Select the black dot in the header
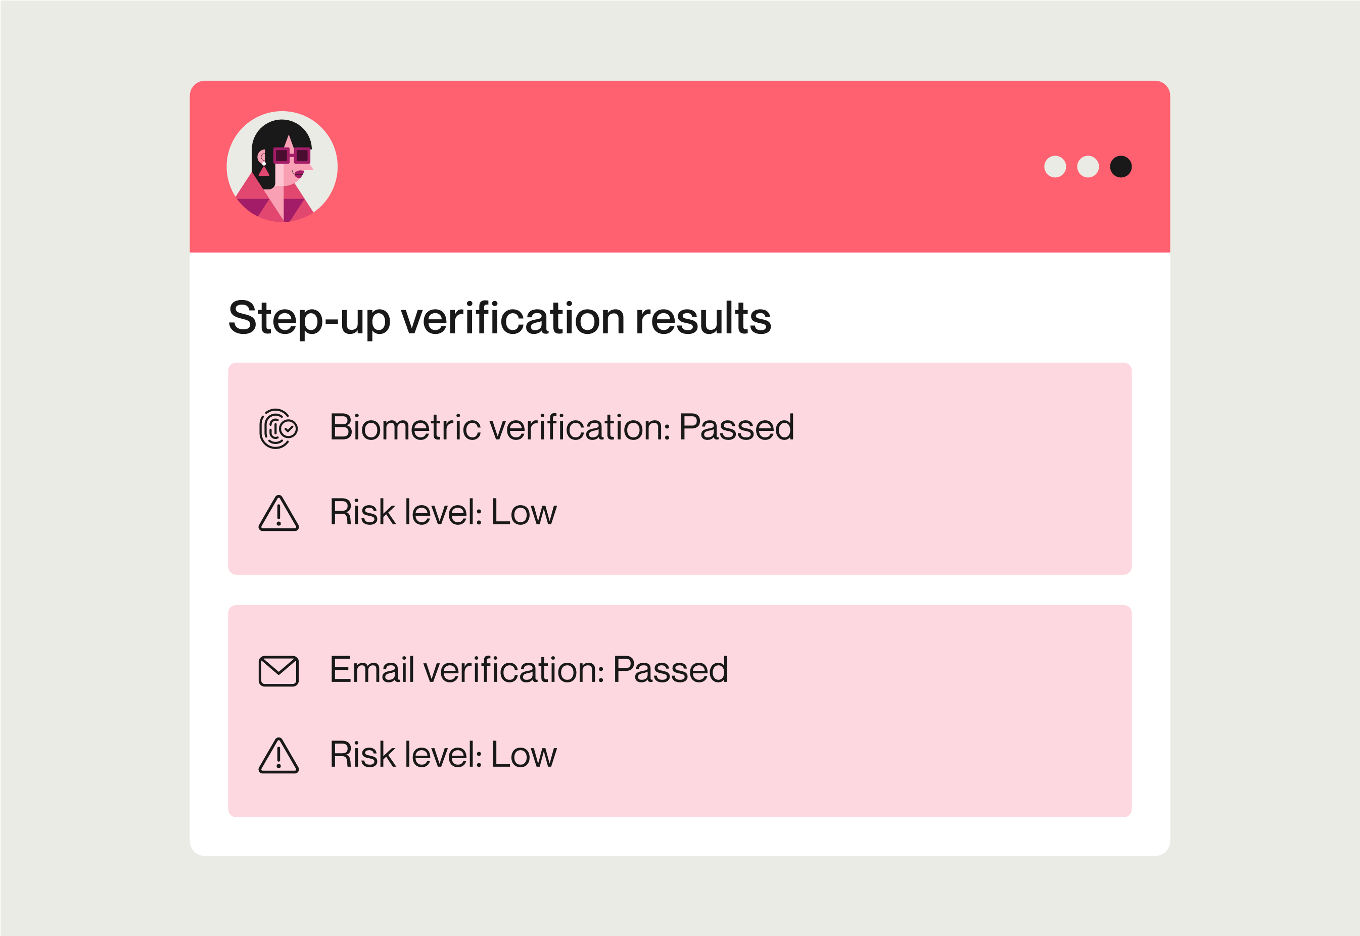Image resolution: width=1360 pixels, height=936 pixels. 1120,167
